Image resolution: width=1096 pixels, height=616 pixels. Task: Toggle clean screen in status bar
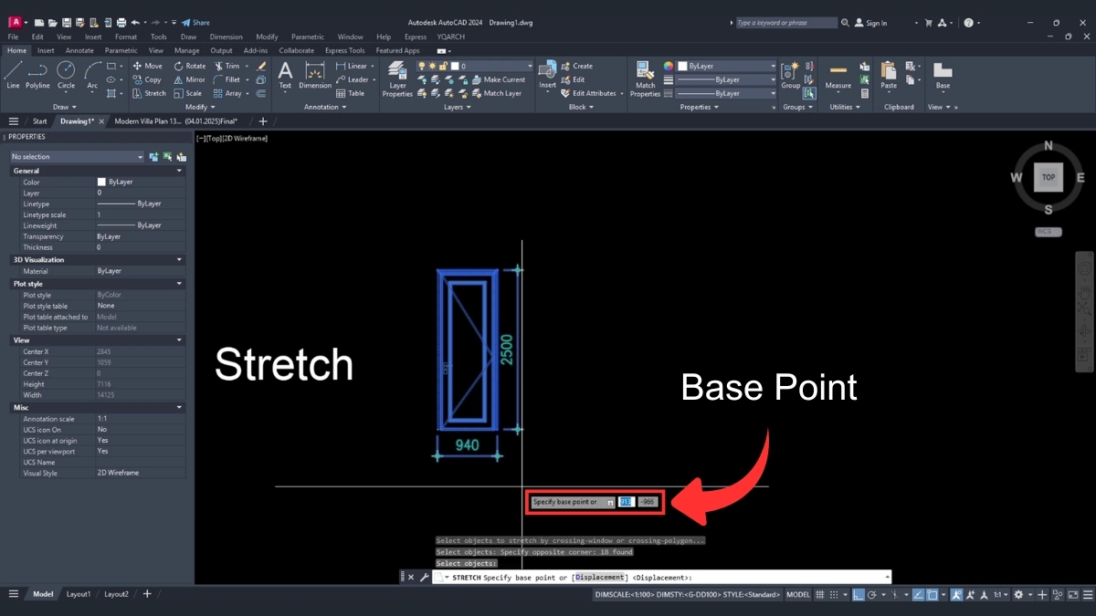point(1073,594)
